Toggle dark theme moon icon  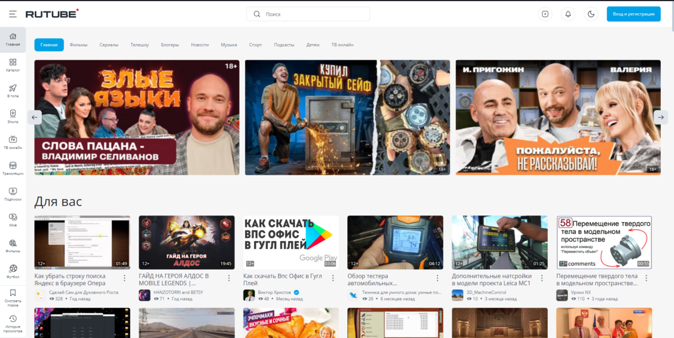point(591,14)
